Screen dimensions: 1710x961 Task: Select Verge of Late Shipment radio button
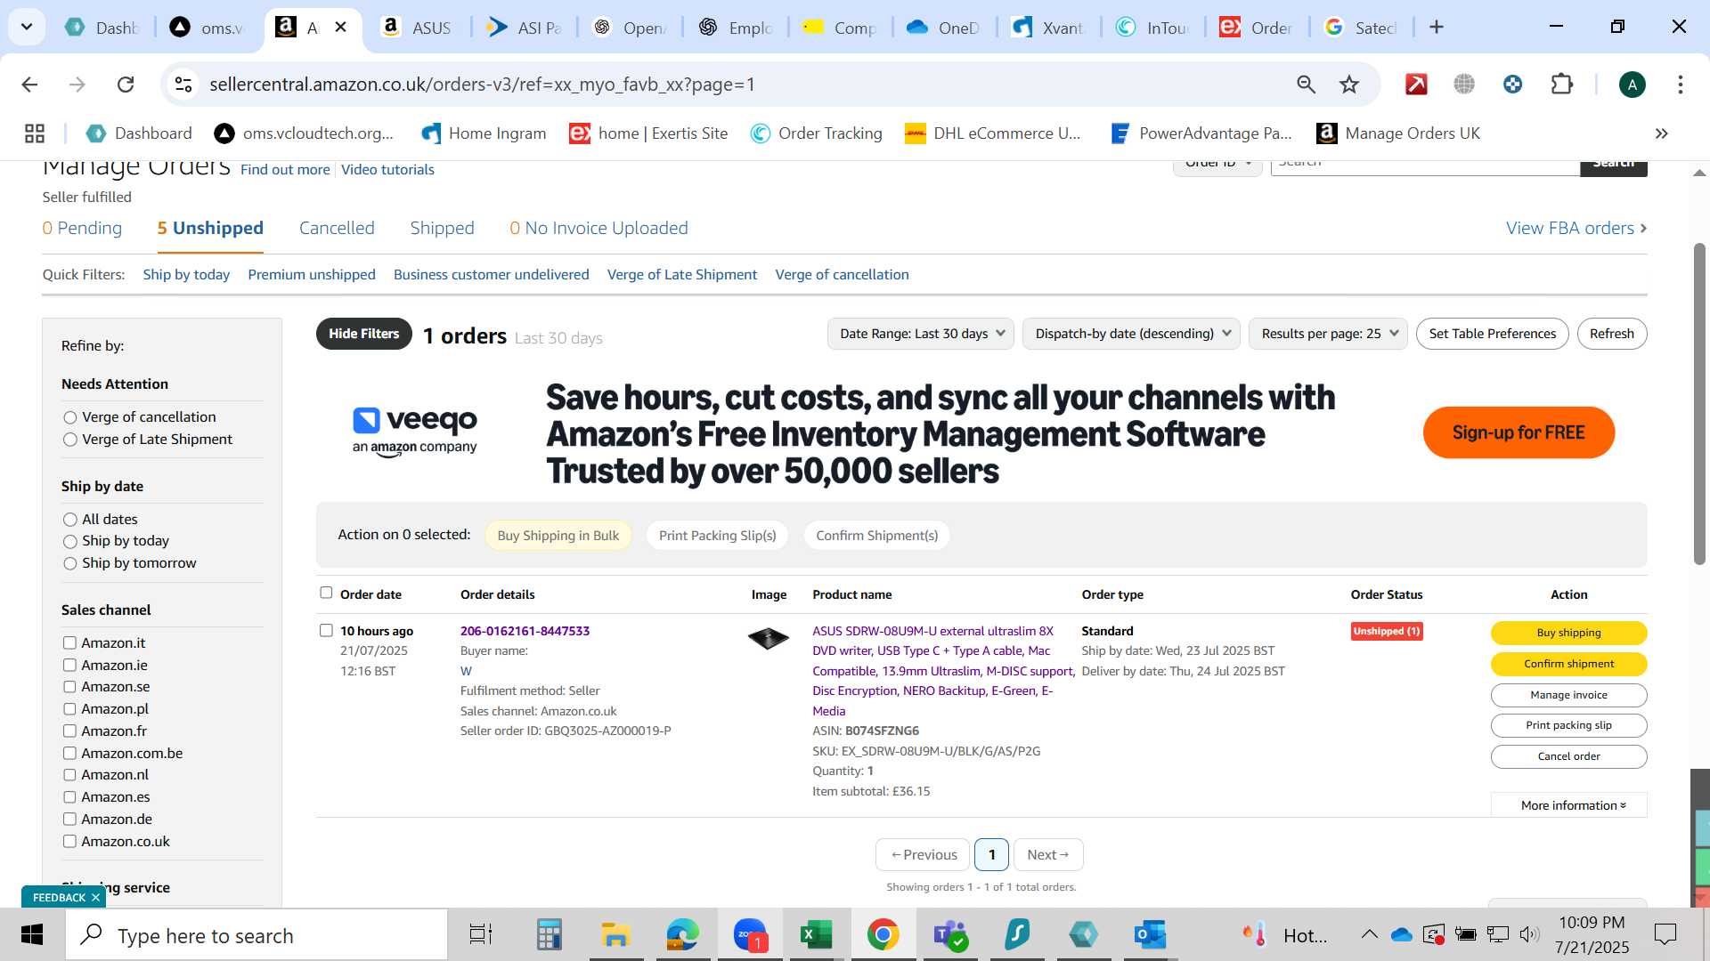coord(70,440)
